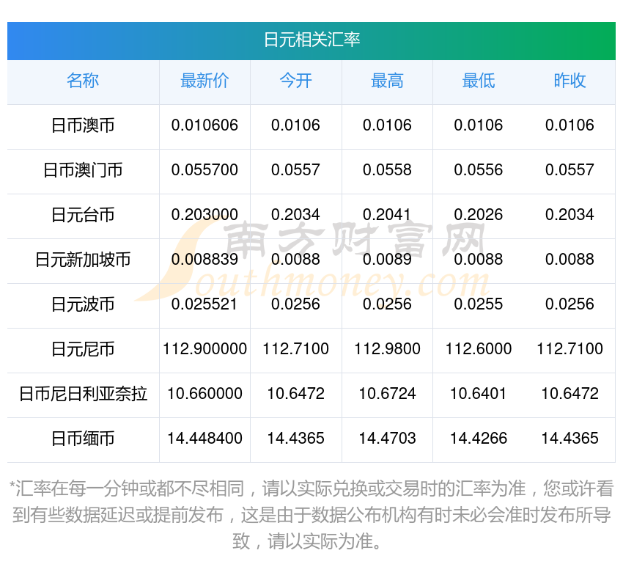623x564 pixels.
Task: Select the latest price 0.008839
Action: (x=204, y=260)
